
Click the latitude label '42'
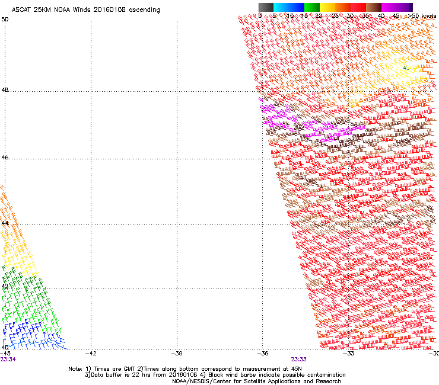[5, 286]
